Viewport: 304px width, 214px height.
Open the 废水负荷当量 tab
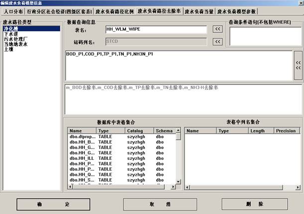199,10
